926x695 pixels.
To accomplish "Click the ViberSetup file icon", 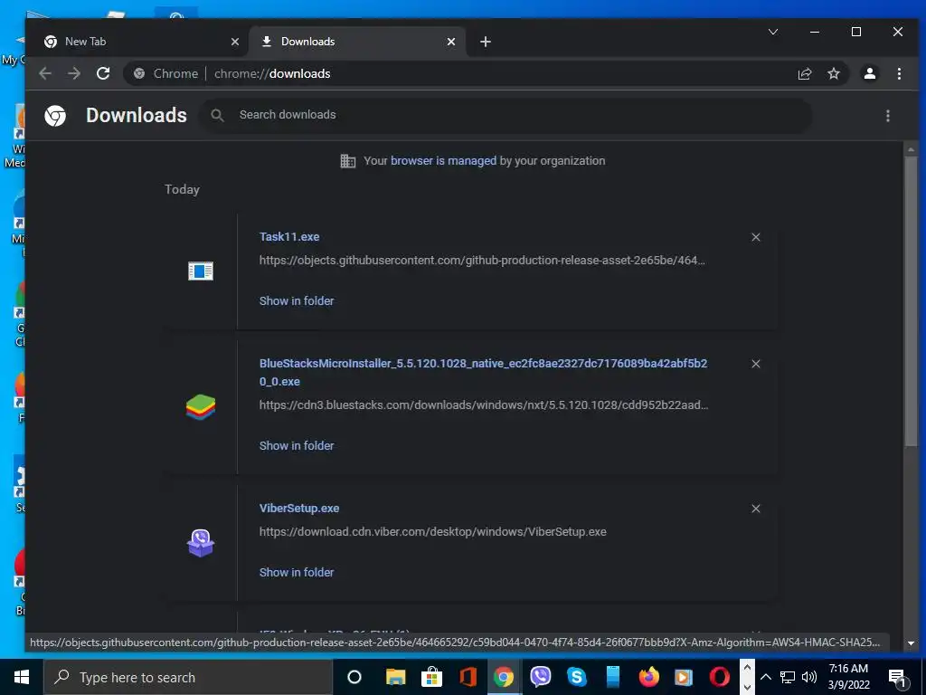I will [201, 543].
